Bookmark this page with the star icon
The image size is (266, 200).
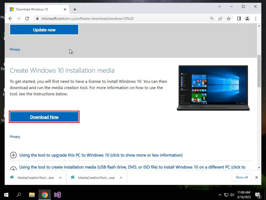click(x=229, y=18)
